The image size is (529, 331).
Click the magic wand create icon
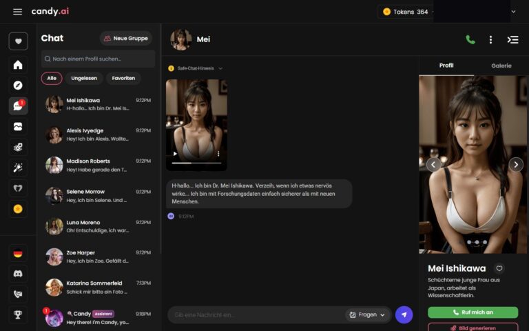coord(18,168)
